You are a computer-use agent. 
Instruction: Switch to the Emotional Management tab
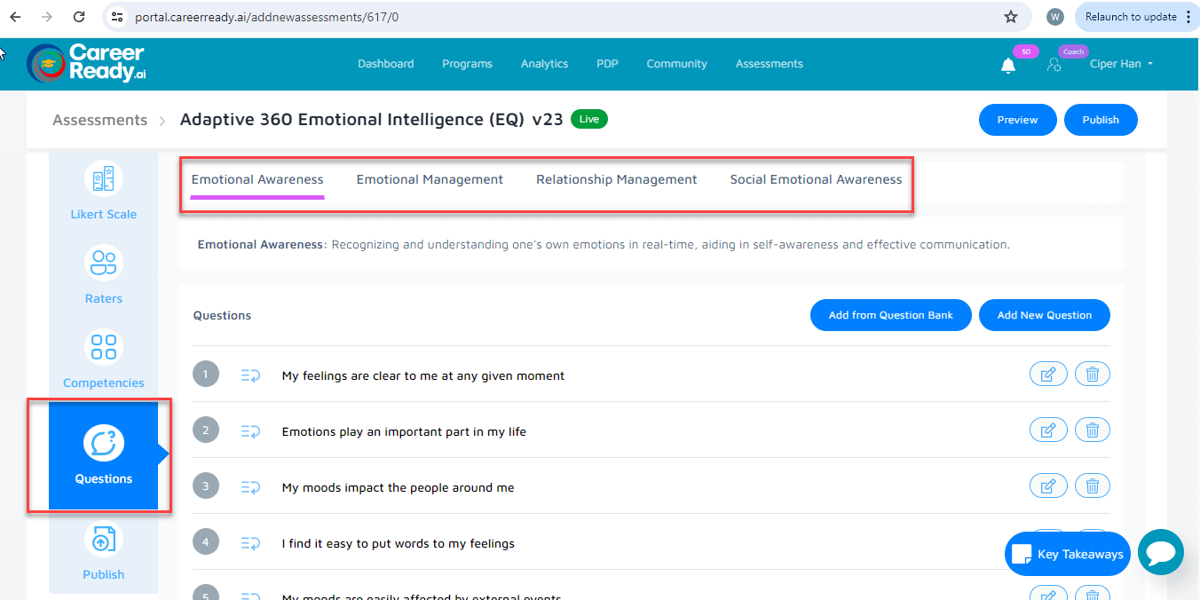(x=430, y=178)
